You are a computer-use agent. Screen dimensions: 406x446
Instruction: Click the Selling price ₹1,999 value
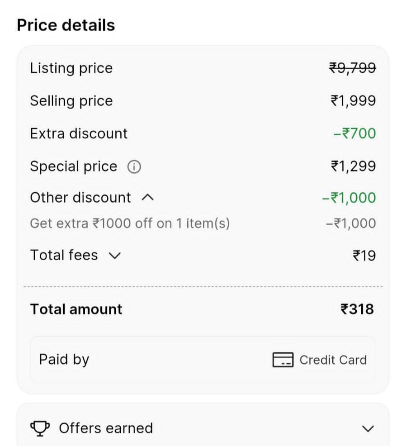(x=353, y=100)
